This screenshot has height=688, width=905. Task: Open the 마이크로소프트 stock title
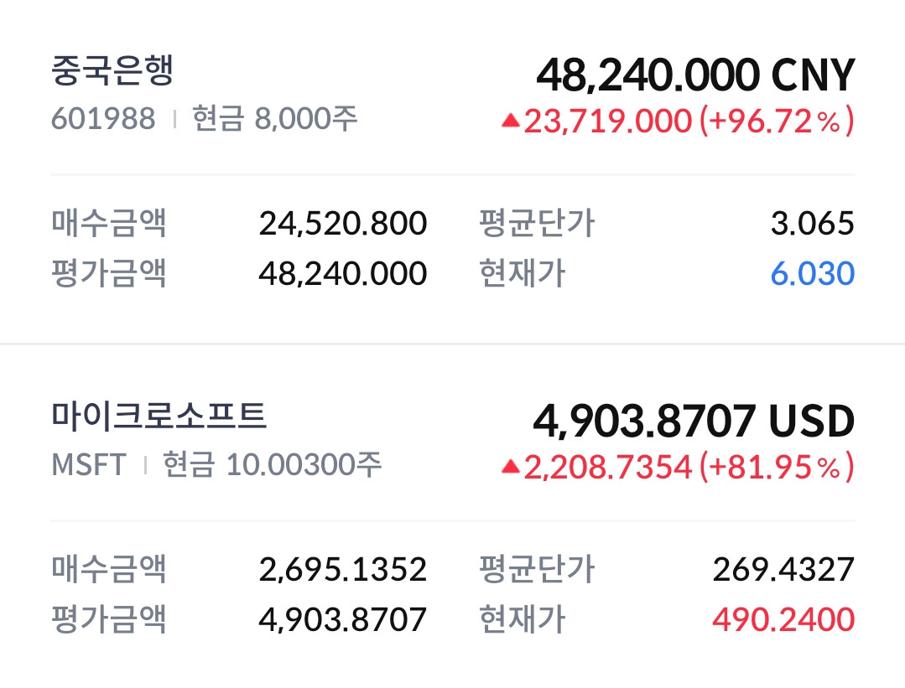click(x=159, y=416)
